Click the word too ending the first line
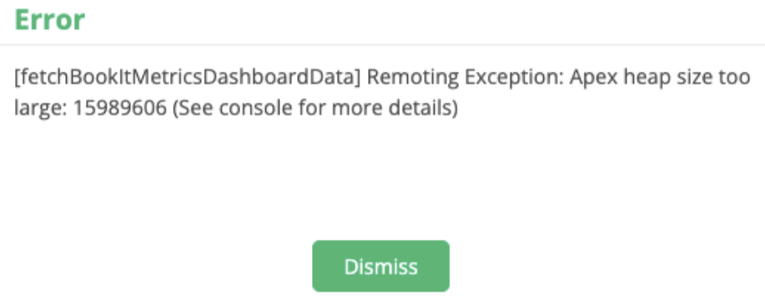Image resolution: width=765 pixels, height=308 pixels. point(734,78)
